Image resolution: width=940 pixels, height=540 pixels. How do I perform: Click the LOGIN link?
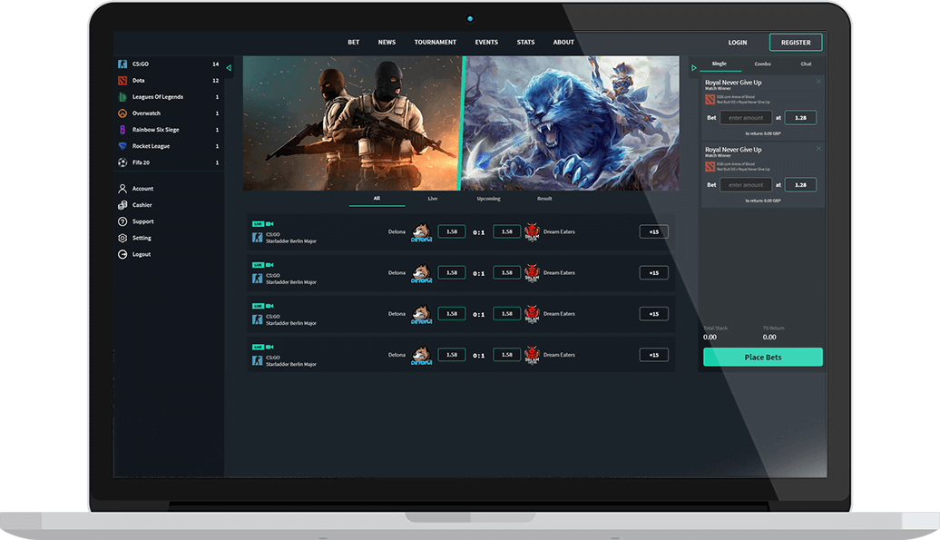(x=738, y=43)
